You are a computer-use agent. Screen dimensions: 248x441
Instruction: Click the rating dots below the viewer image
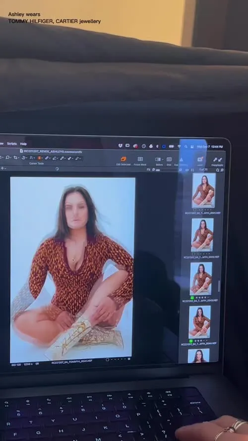coord(119,359)
